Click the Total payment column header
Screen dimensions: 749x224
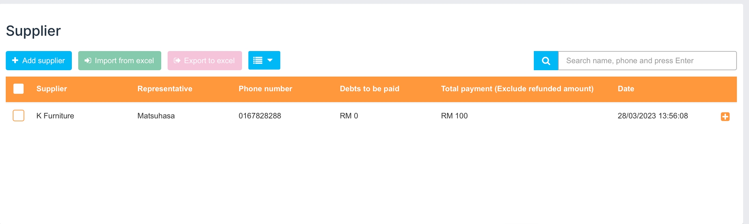pyautogui.click(x=517, y=89)
